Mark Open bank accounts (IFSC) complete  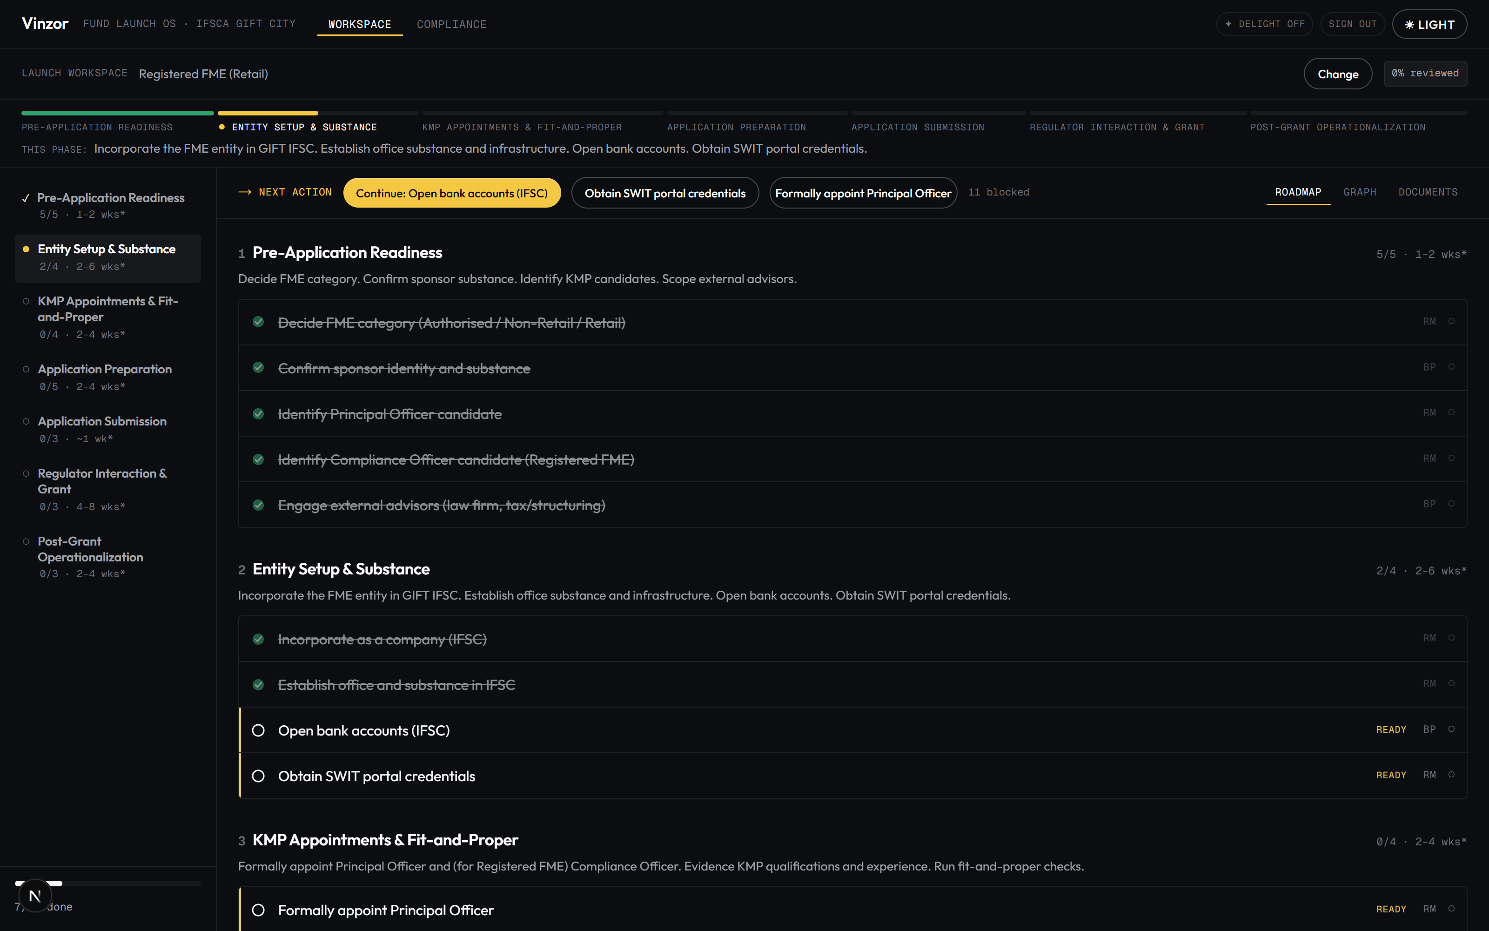258,730
